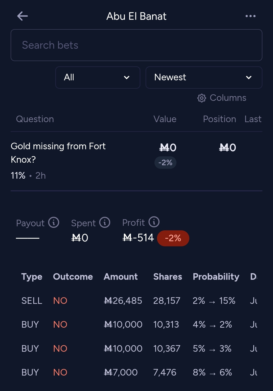The width and height of the screenshot is (273, 391).
Task: Show info tooltip next to Payout
Action: coord(54,222)
